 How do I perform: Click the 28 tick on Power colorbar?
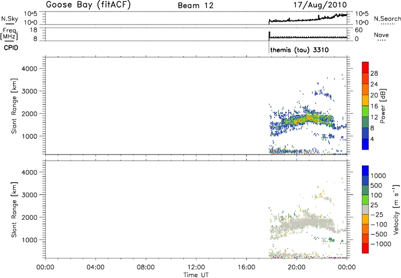tap(374, 73)
